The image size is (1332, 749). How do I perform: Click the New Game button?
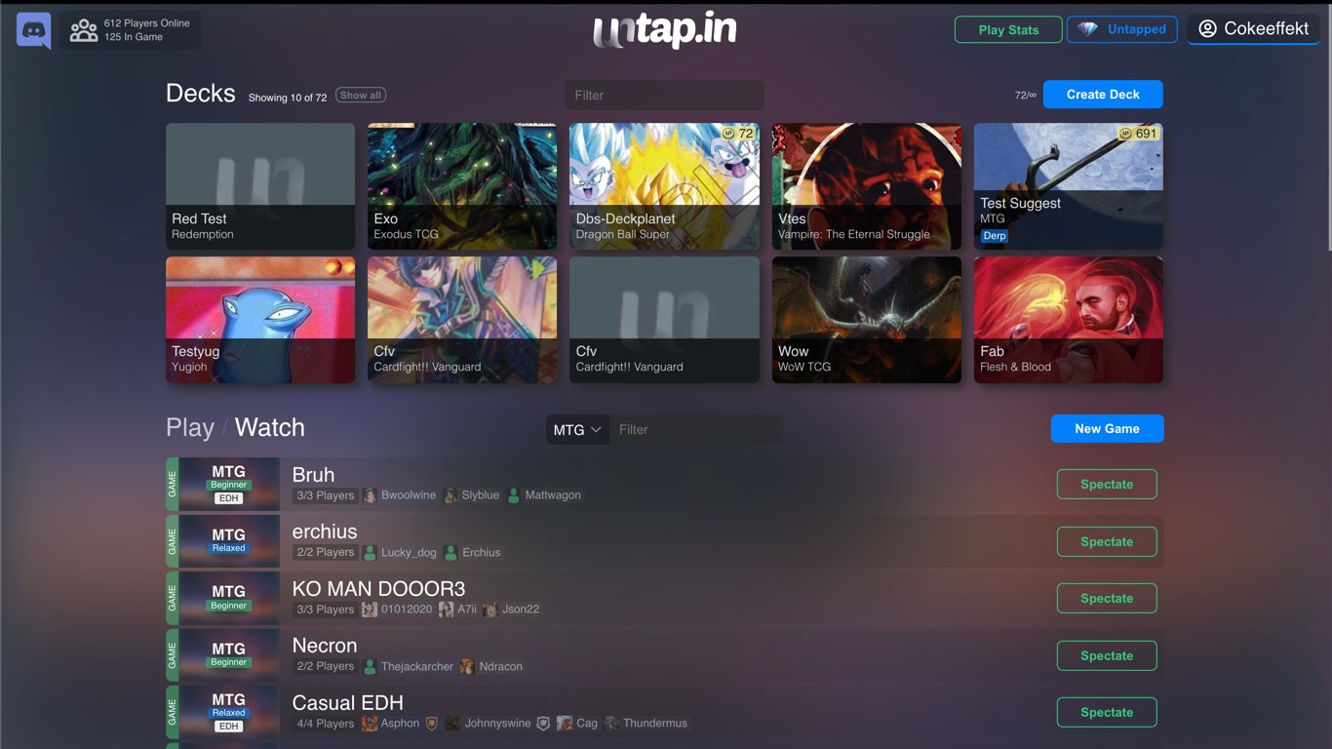coord(1107,428)
